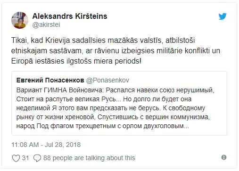
Task: Click the Aleksandrs Kiršteins display name
Action: click(70, 16)
